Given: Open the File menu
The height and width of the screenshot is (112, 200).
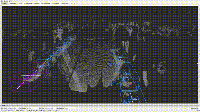Looking at the screenshot, I should 2,1.
